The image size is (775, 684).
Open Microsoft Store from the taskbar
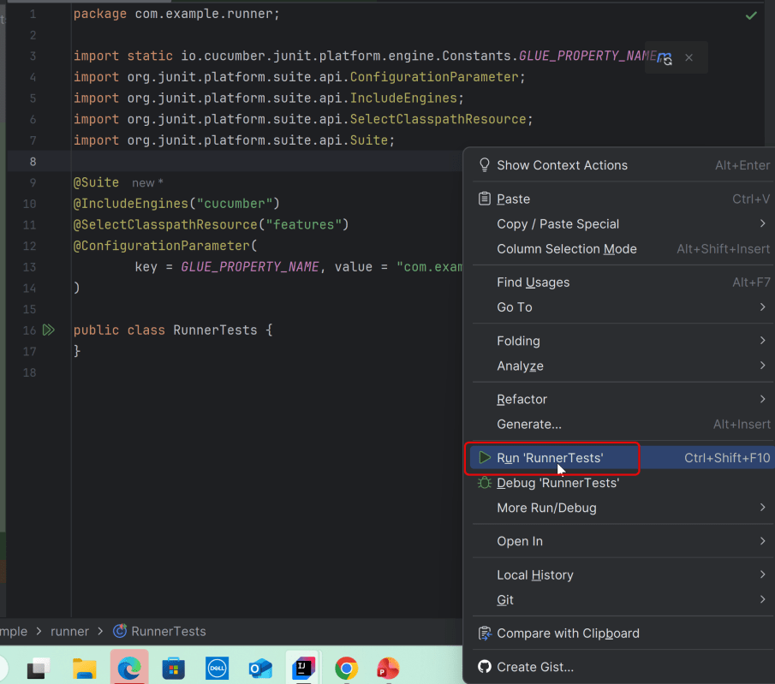pyautogui.click(x=173, y=668)
